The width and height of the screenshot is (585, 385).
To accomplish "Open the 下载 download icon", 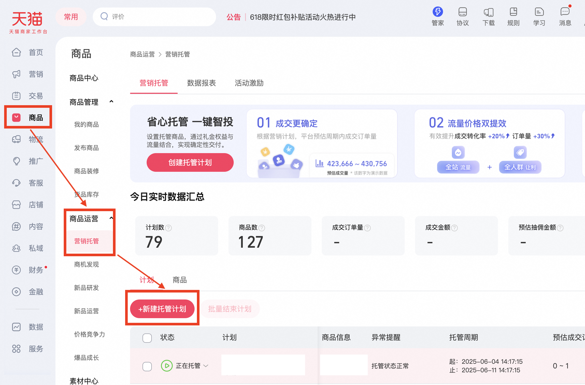I will 488,16.
